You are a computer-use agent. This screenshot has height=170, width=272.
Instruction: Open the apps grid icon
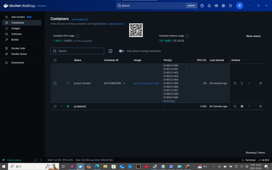tap(230, 6)
